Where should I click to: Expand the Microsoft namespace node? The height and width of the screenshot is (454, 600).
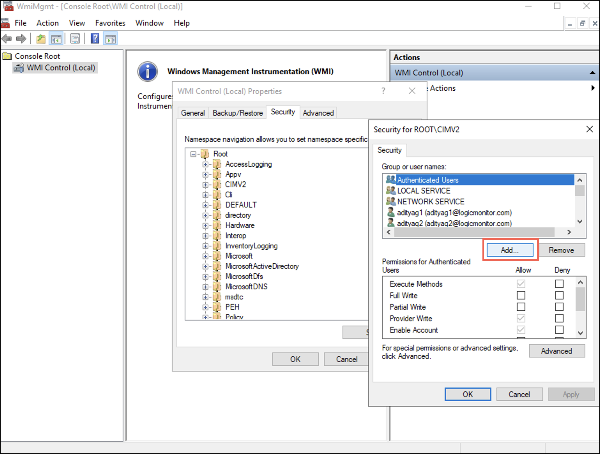(205, 256)
